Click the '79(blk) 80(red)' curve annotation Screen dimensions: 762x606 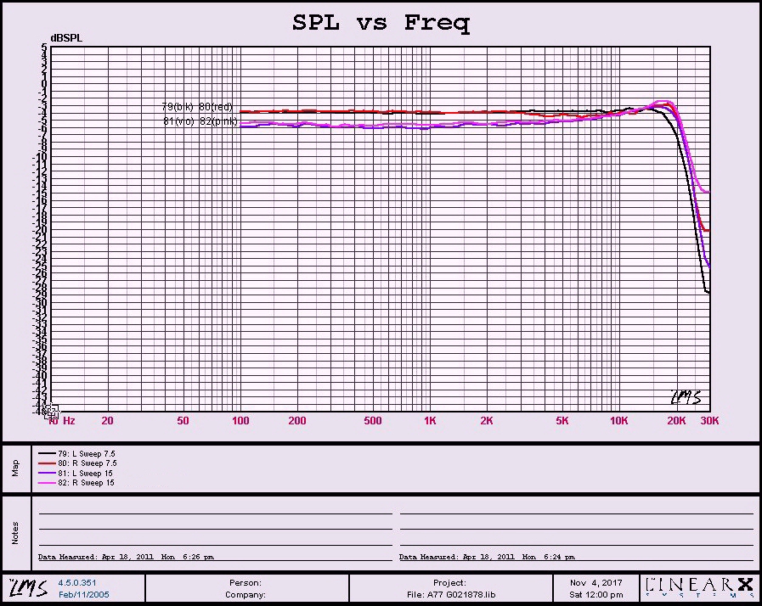pyautogui.click(x=197, y=107)
